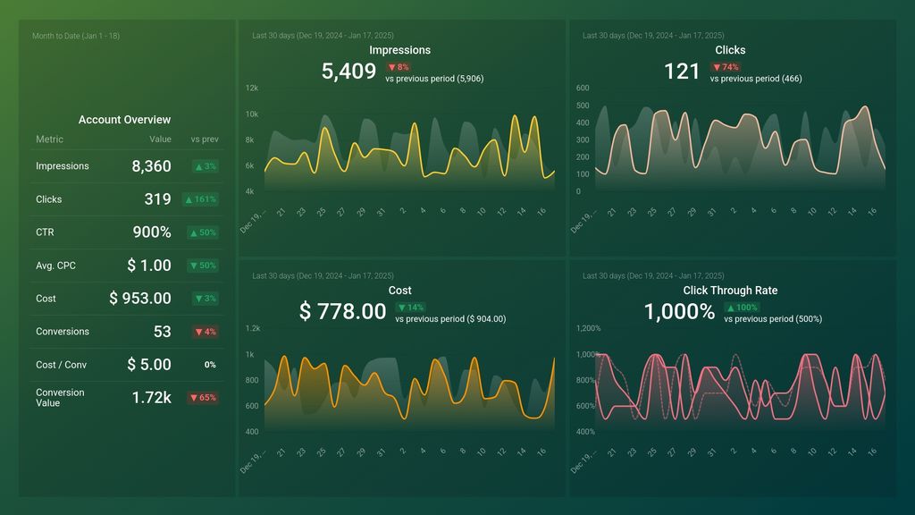This screenshot has width=915, height=515.
Task: Click the CTR 50% up badge
Action: pos(203,232)
